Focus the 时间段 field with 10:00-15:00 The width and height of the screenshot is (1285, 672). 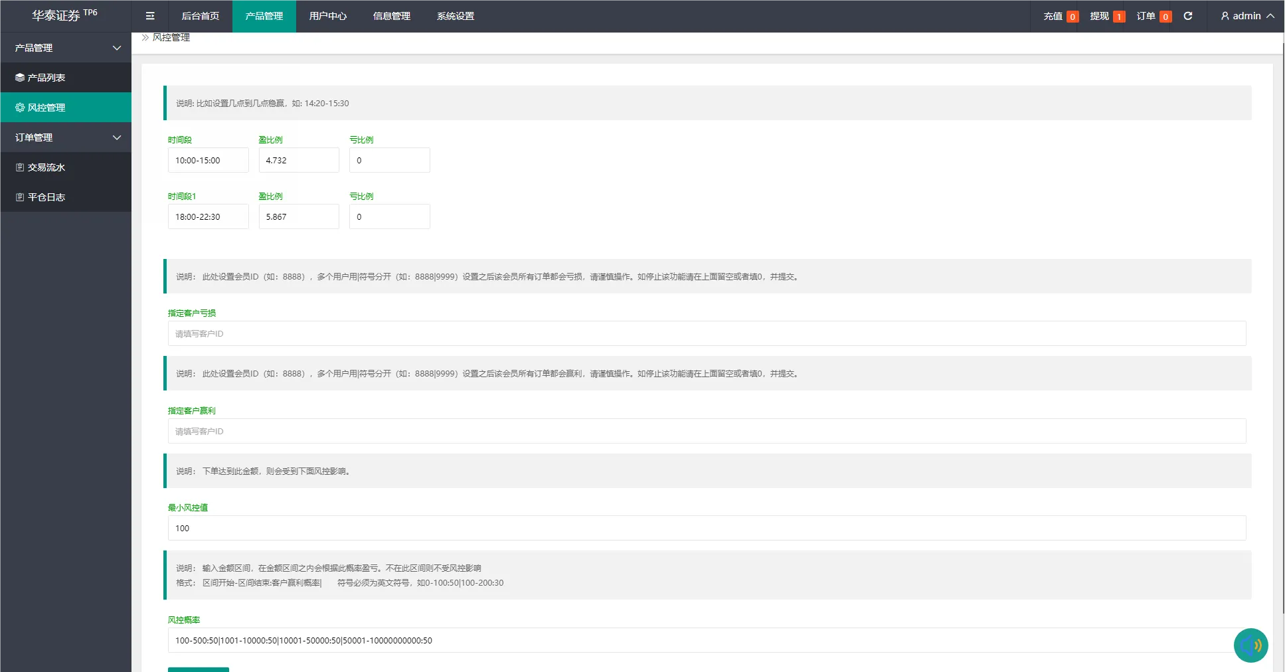[x=209, y=160]
